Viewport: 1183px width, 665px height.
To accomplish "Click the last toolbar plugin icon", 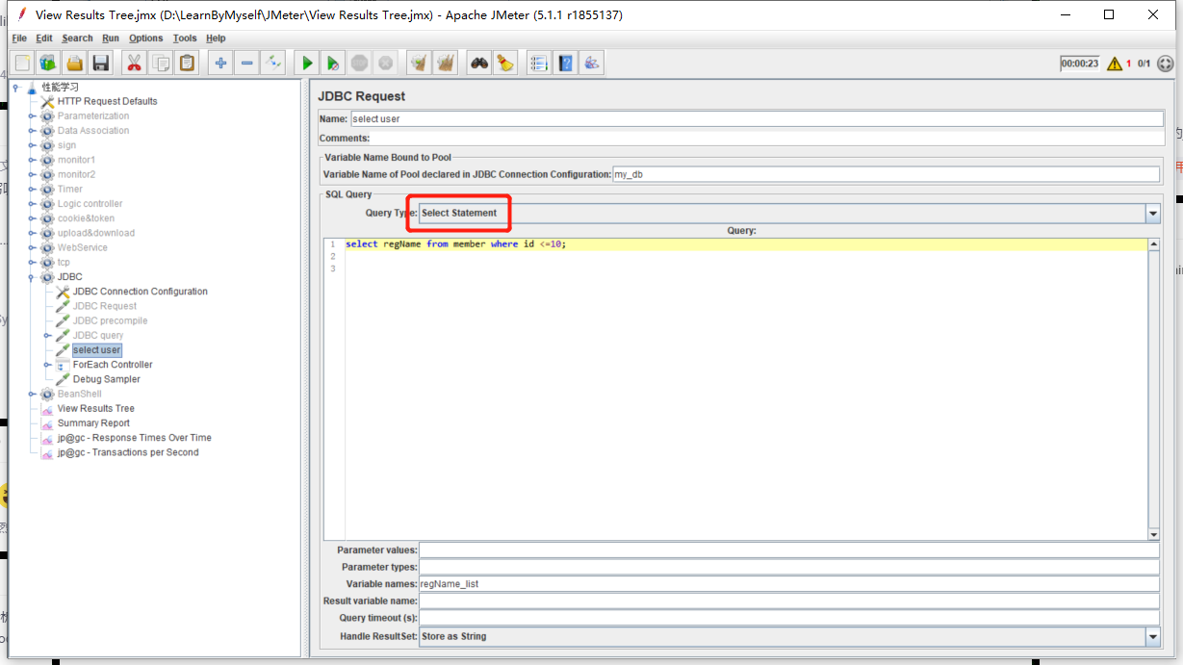I will [591, 64].
